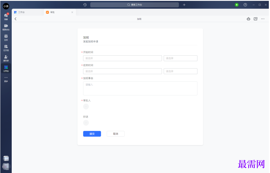Viewport: 270px width, 173px height.
Task: Open the 开始时间 date selector
Action: [123, 58]
